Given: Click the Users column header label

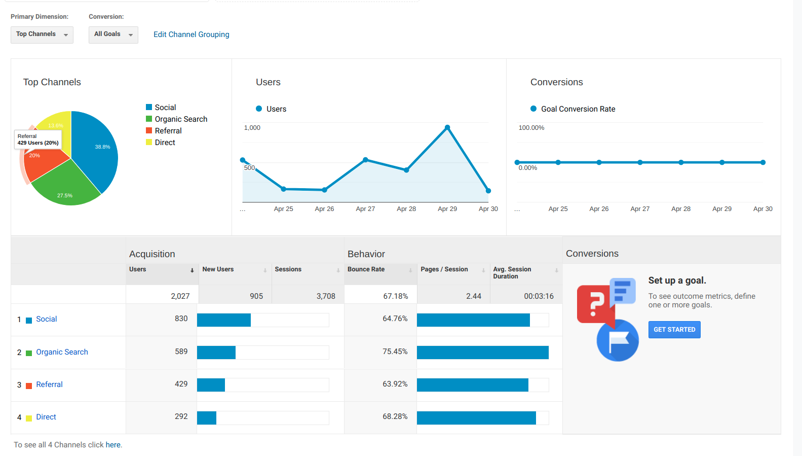Looking at the screenshot, I should (x=138, y=269).
